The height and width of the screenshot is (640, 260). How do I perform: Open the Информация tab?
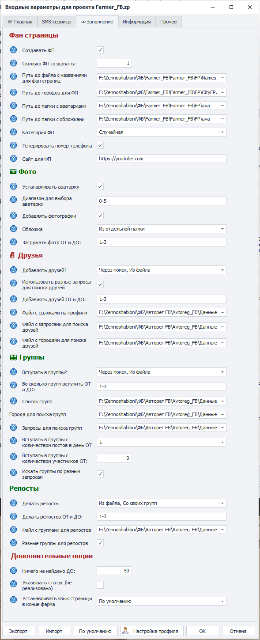coord(137,22)
